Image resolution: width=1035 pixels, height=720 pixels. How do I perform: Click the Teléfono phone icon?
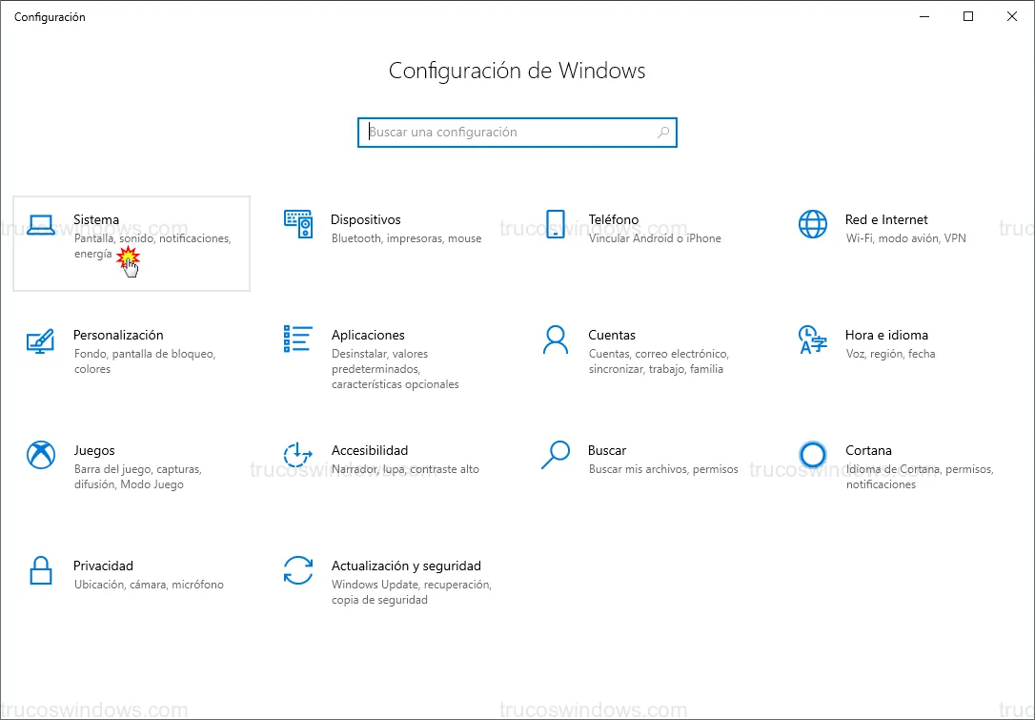(556, 224)
